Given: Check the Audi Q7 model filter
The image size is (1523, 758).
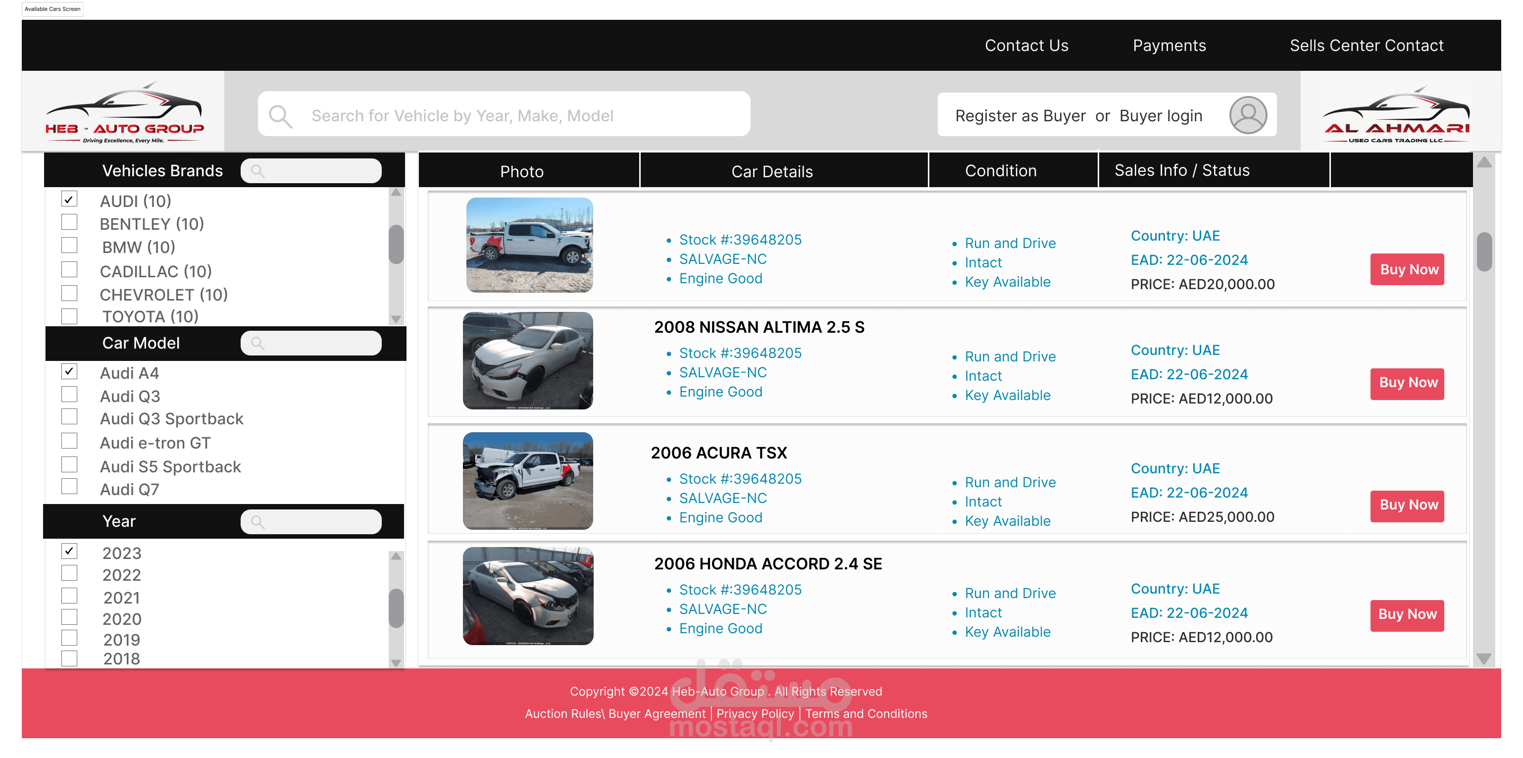Looking at the screenshot, I should pos(69,487).
